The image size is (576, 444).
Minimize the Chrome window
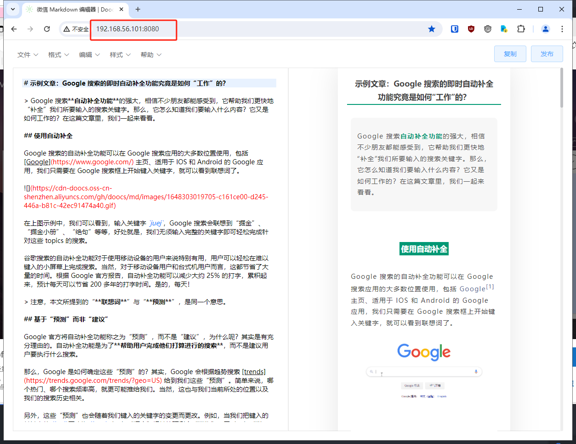pos(520,9)
